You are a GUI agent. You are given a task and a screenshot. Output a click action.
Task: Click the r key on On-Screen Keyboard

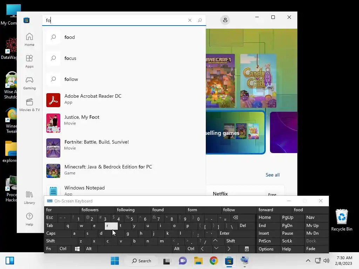tap(111, 226)
